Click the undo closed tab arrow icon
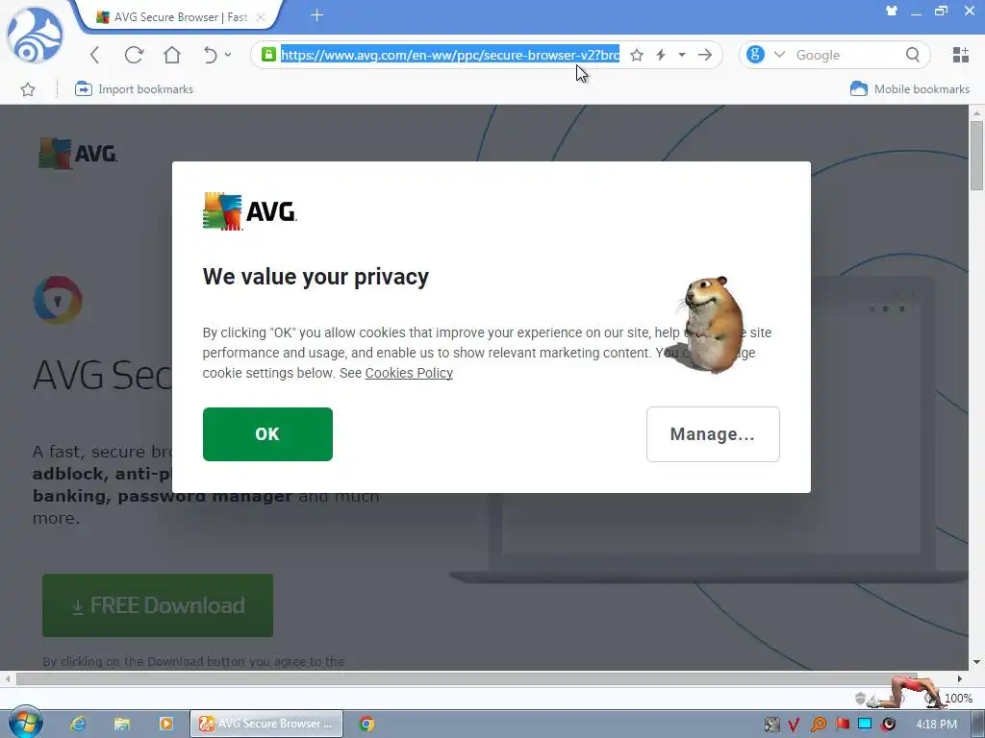985x738 pixels. (x=211, y=55)
